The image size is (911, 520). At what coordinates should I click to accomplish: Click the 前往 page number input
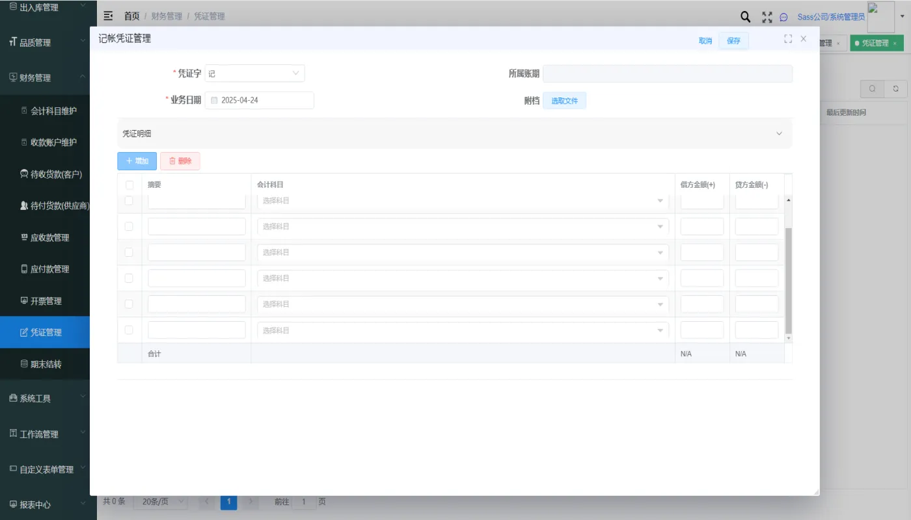click(303, 501)
